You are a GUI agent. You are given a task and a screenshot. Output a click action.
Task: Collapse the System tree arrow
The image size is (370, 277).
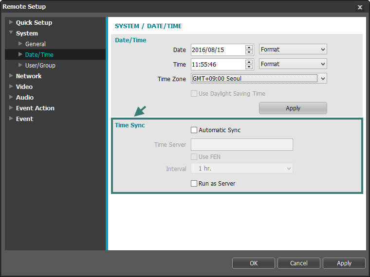[11, 33]
